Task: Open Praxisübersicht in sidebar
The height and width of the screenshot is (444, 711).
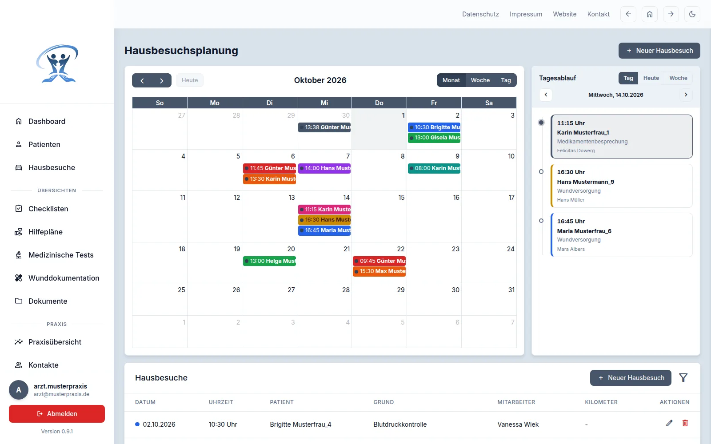Action: (57, 342)
